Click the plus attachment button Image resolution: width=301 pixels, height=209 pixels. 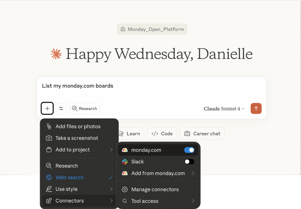pyautogui.click(x=47, y=108)
